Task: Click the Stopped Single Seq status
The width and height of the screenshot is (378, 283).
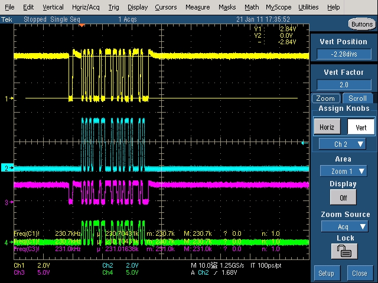Action: point(52,19)
